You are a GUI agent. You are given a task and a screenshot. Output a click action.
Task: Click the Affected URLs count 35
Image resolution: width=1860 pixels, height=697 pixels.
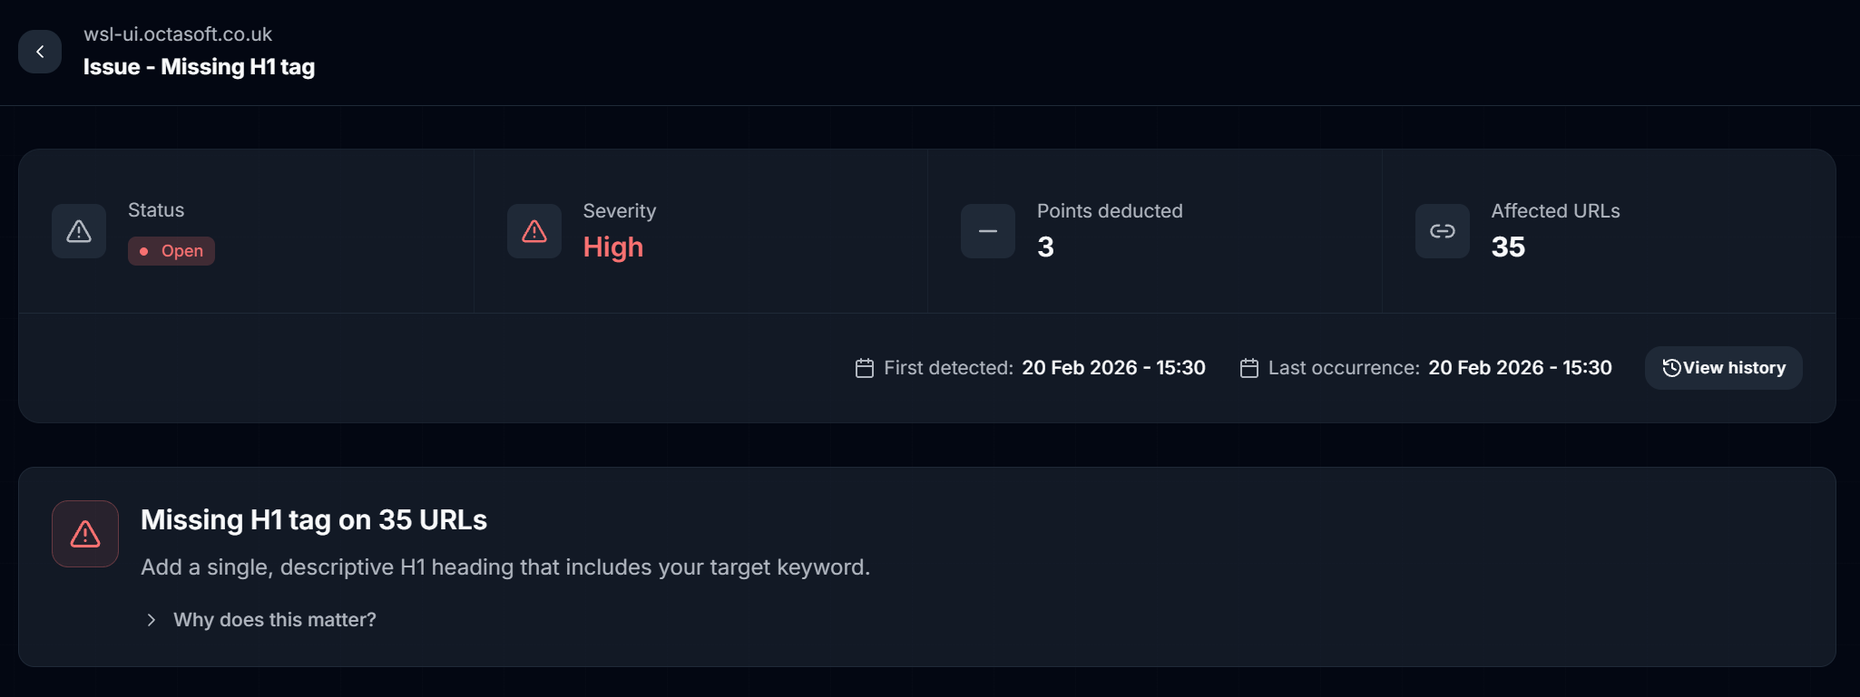pos(1508,247)
